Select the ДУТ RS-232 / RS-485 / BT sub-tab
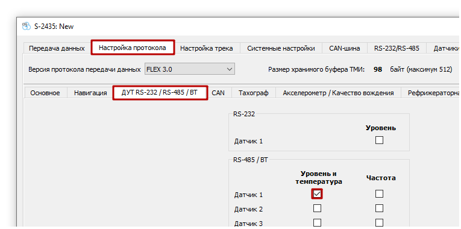This screenshot has height=229, width=461. coord(160,93)
